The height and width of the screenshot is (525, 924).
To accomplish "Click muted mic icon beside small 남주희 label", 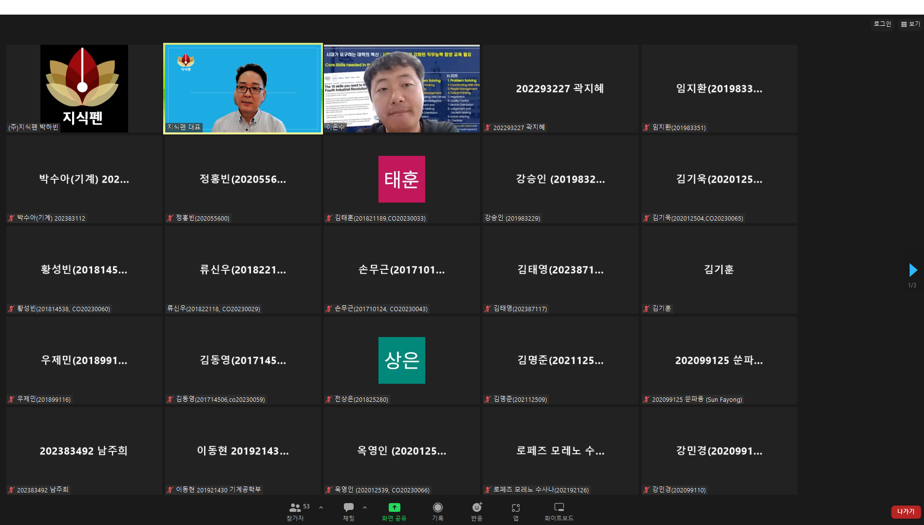I will coord(11,490).
